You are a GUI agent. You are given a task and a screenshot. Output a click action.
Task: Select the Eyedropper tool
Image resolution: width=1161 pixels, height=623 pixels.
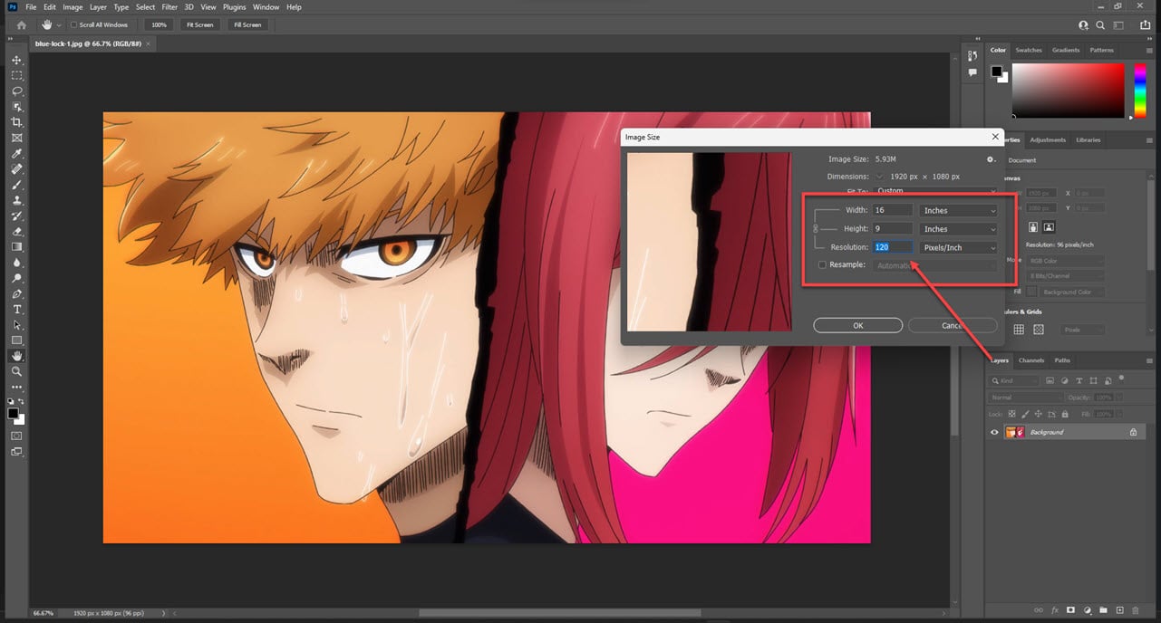point(16,154)
